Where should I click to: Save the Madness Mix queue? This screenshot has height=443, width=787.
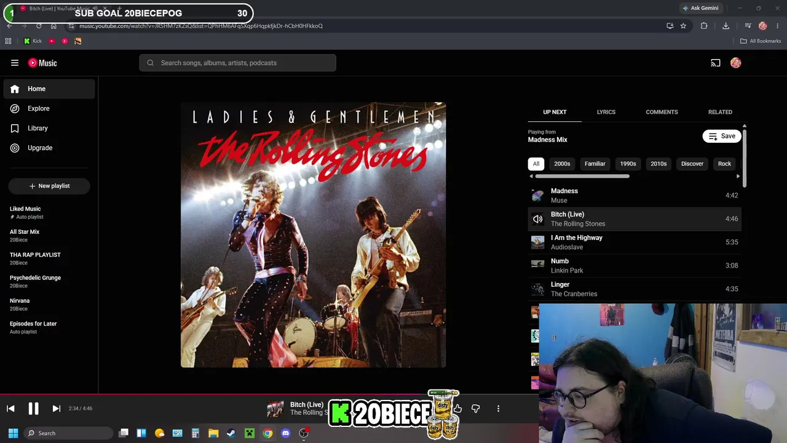click(x=722, y=136)
